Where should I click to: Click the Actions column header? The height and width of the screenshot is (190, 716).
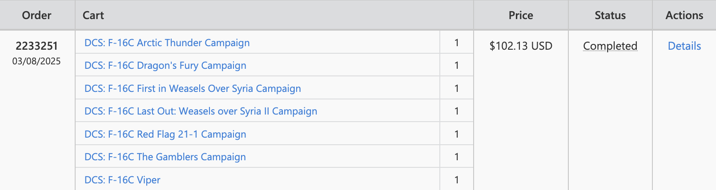click(x=684, y=15)
